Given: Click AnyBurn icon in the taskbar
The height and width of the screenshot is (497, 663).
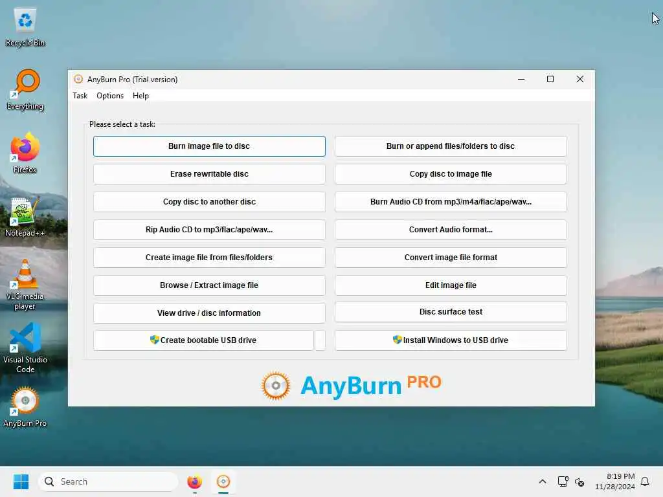Looking at the screenshot, I should (x=223, y=481).
